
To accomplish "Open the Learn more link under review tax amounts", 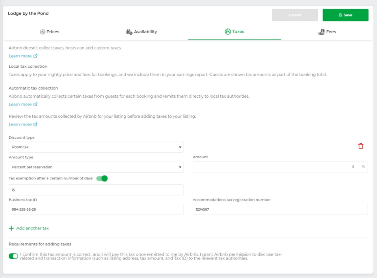I will [20, 124].
